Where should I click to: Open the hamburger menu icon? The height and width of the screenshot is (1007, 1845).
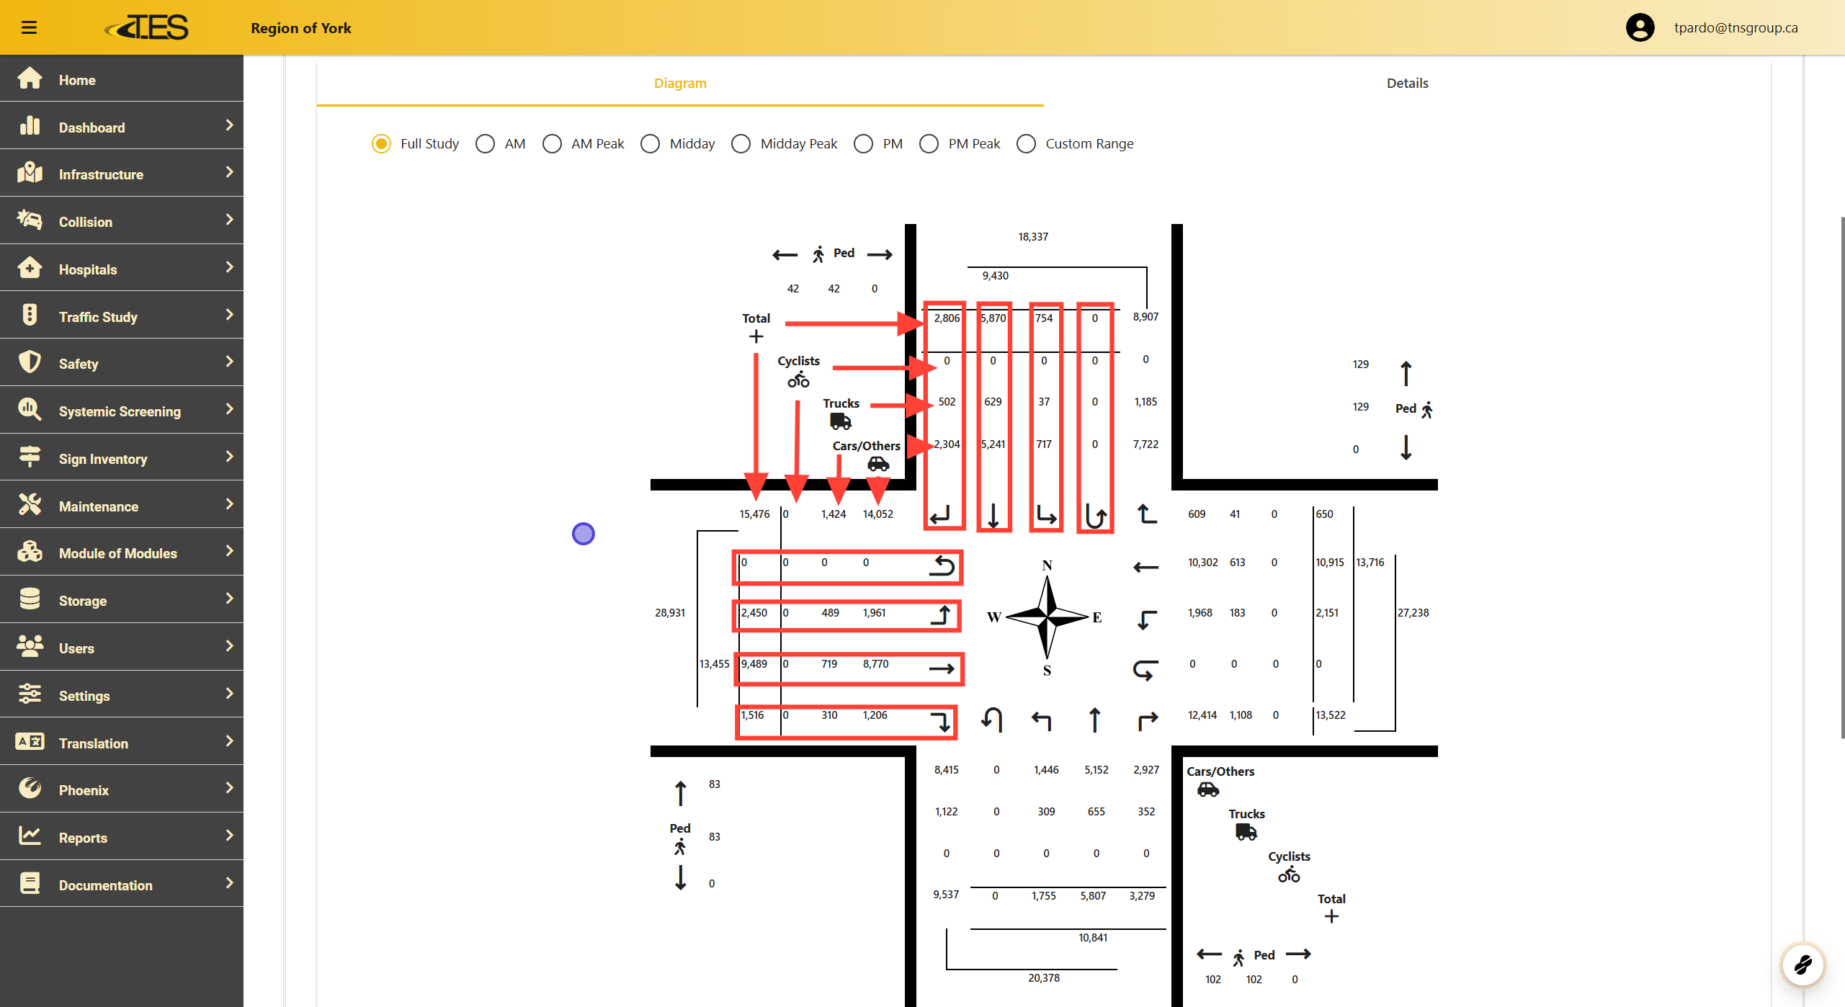[29, 27]
